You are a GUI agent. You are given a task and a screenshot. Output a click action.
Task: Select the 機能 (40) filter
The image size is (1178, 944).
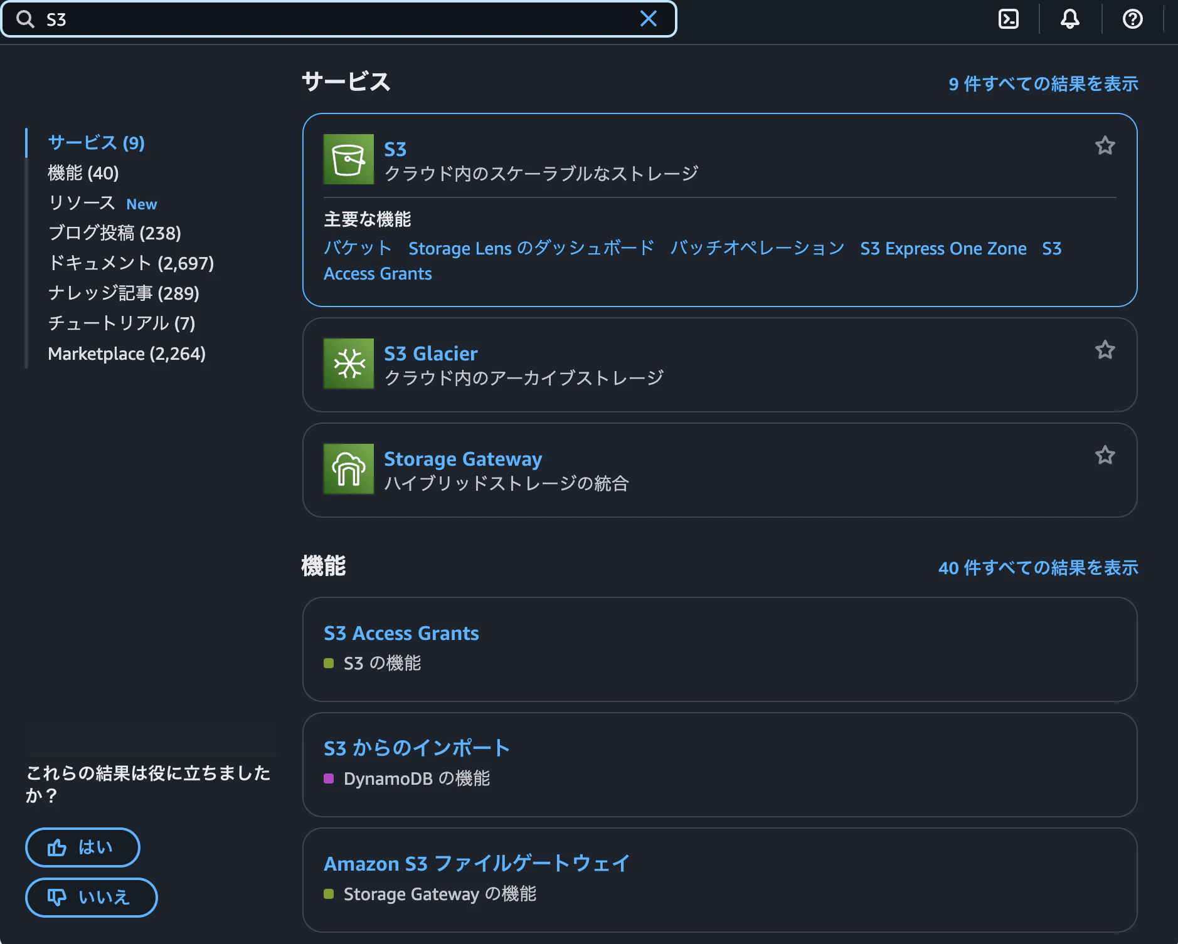pos(83,173)
